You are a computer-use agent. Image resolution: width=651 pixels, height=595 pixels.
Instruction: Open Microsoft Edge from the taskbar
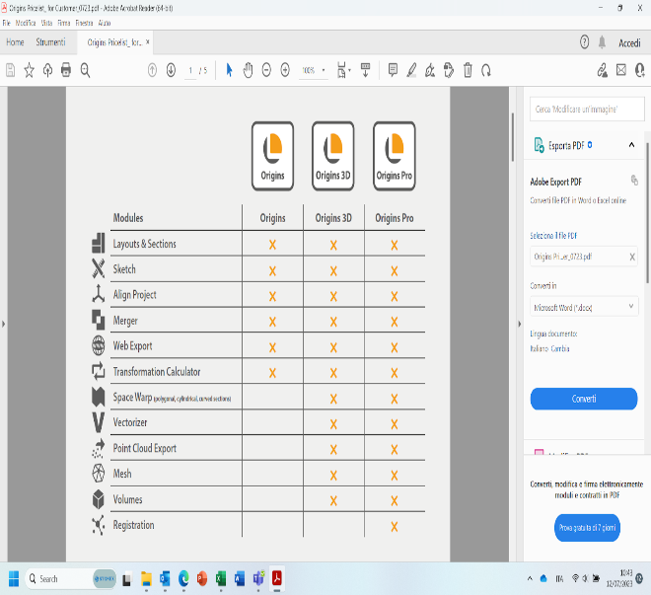click(183, 578)
